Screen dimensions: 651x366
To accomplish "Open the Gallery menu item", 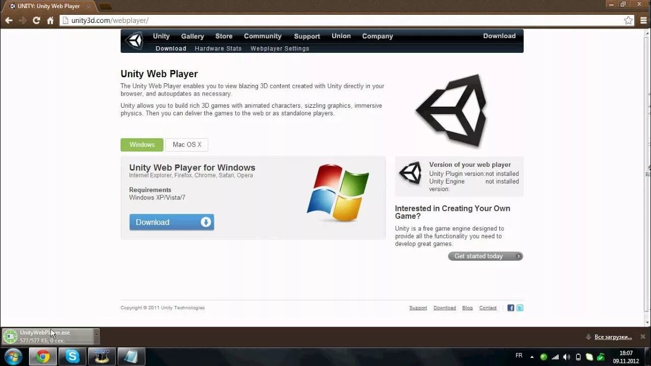I will tap(192, 36).
